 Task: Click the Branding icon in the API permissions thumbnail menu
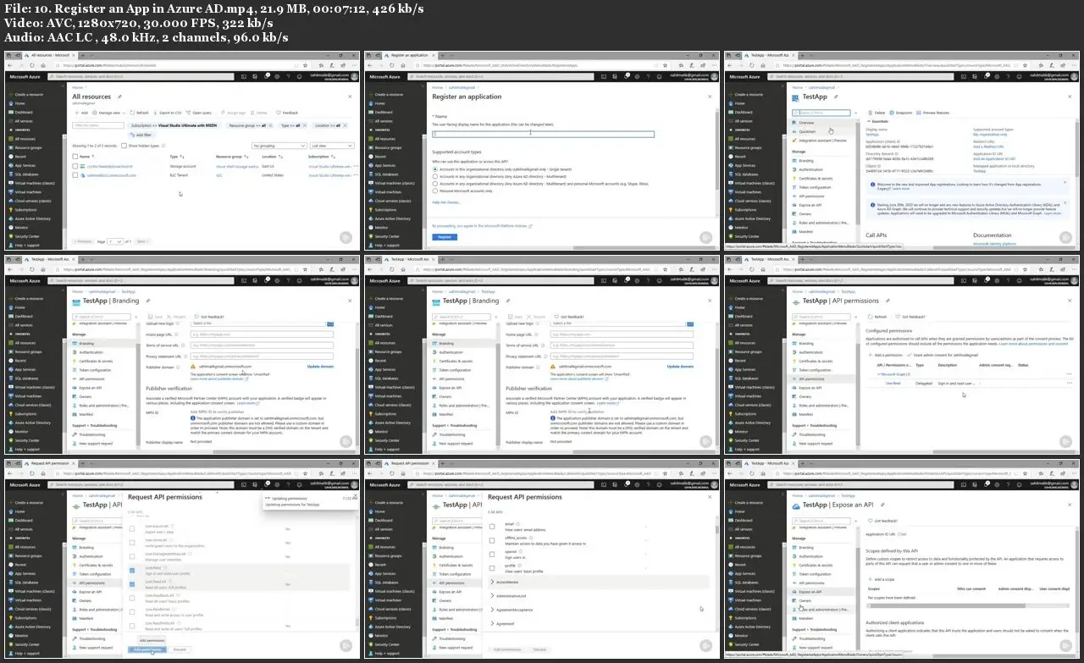(794, 343)
